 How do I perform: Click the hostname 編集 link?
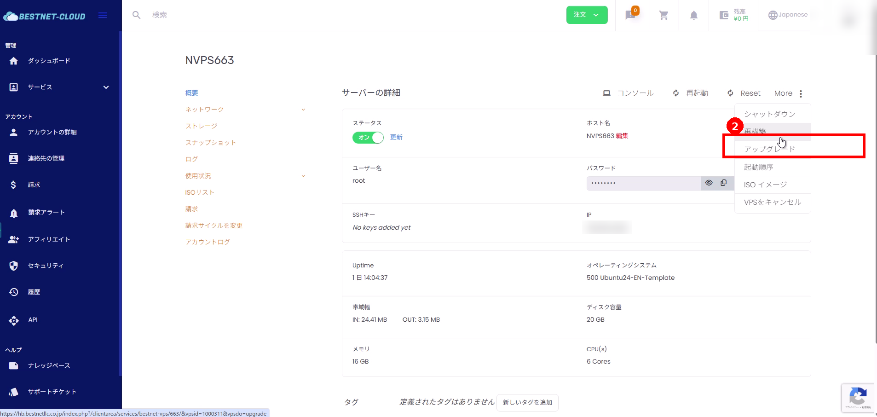(x=622, y=136)
